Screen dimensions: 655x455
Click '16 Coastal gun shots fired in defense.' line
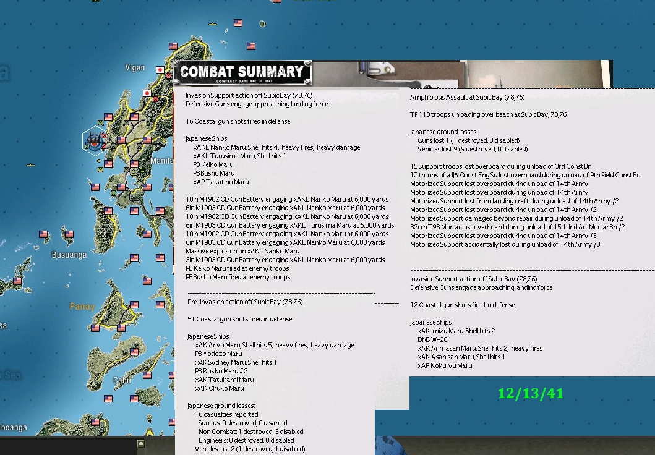(239, 121)
